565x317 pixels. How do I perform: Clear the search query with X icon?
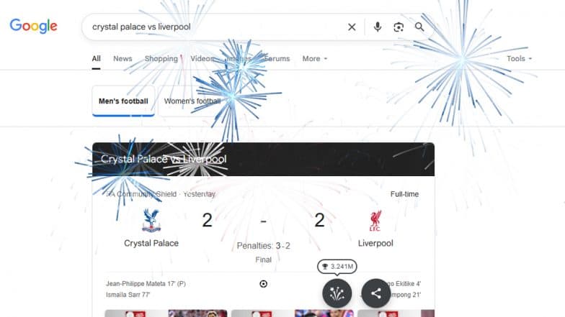click(352, 27)
